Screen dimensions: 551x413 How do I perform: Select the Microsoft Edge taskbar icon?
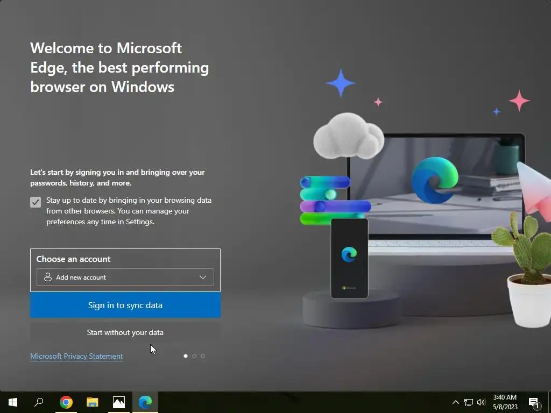(145, 402)
